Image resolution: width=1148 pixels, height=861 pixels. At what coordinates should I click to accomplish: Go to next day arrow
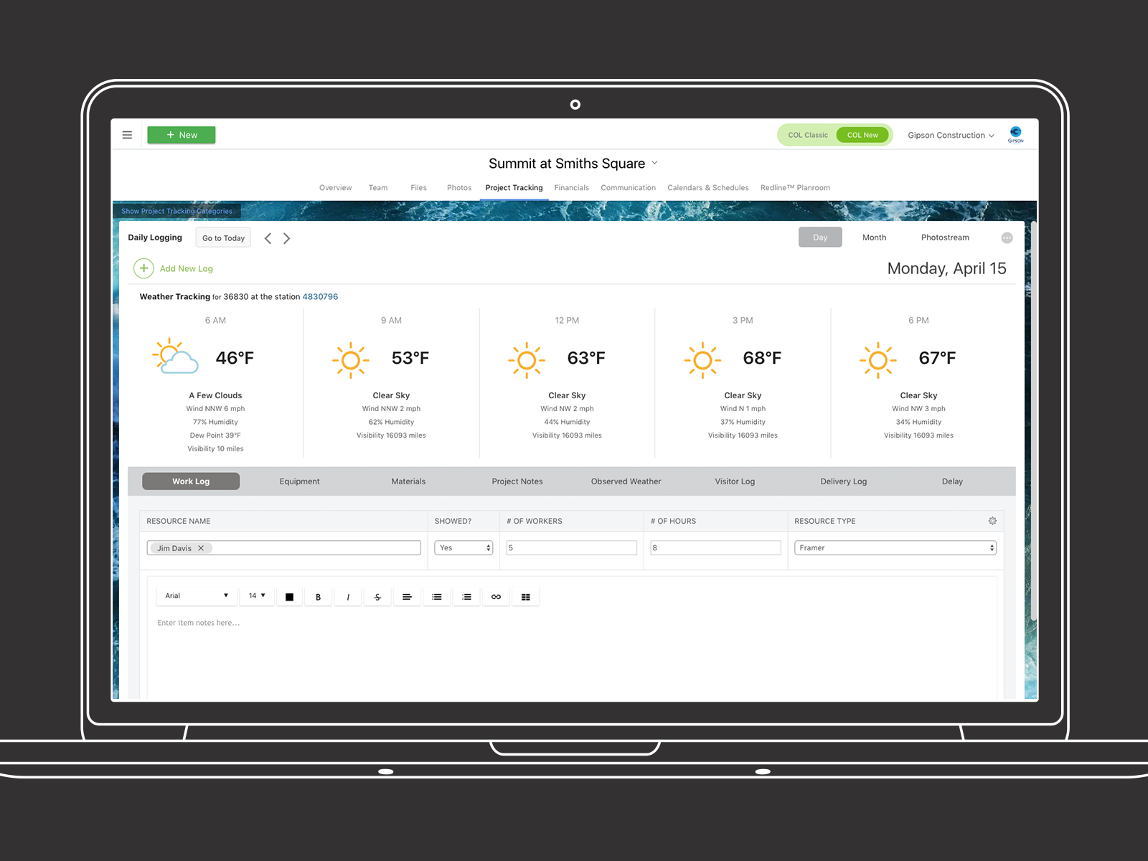coord(287,238)
